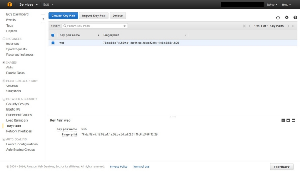Open the Services dropdown menu
The height and width of the screenshot is (172, 300).
(x=28, y=4)
